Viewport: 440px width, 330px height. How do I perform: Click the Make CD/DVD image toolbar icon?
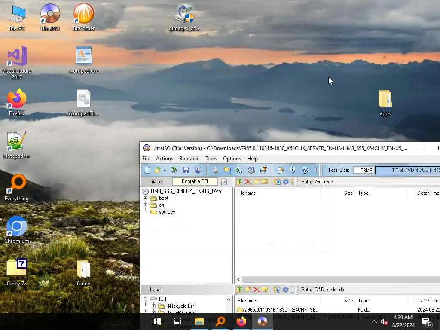pyautogui.click(x=215, y=170)
